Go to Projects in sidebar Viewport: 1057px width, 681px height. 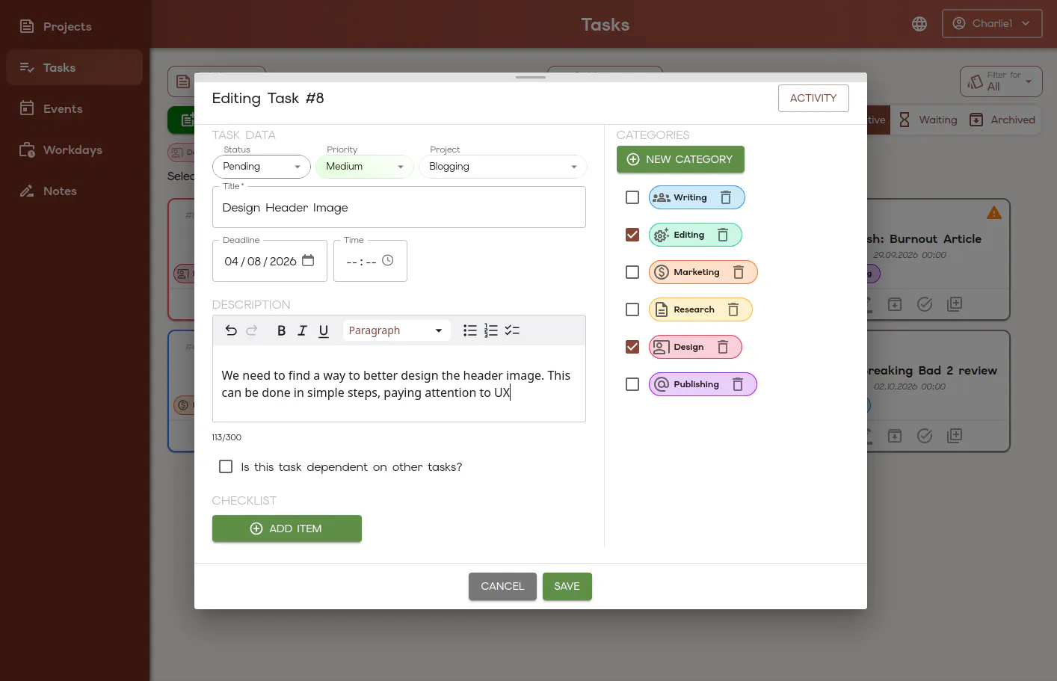pos(74,26)
